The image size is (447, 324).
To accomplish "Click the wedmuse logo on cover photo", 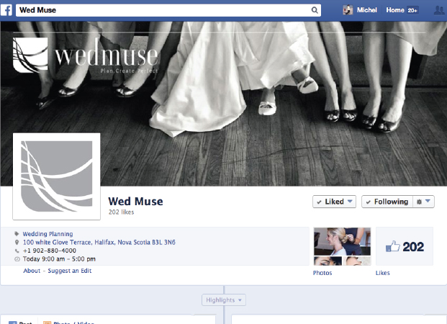I will click(86, 56).
